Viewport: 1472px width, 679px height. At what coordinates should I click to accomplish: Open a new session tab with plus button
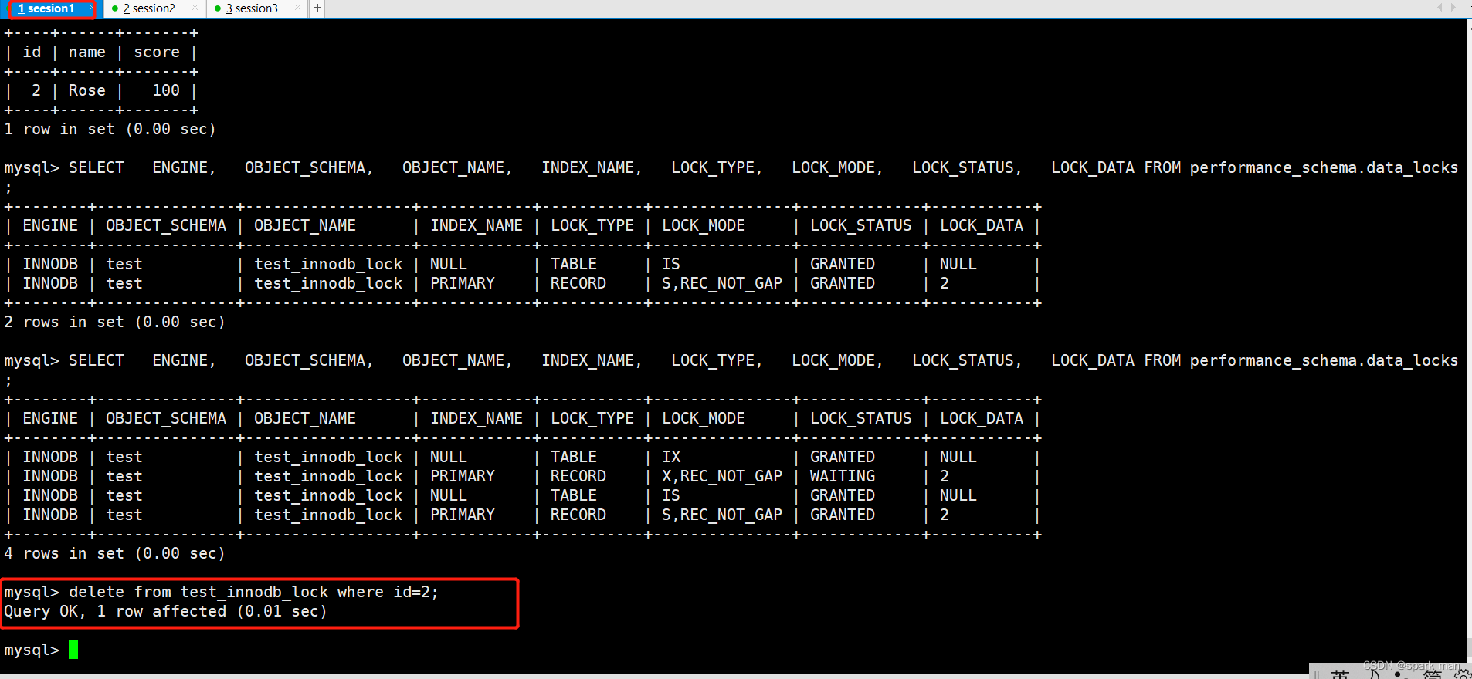pos(317,8)
